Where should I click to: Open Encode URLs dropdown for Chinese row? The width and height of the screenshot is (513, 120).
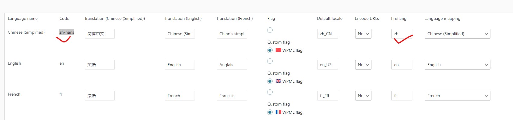[363, 34]
